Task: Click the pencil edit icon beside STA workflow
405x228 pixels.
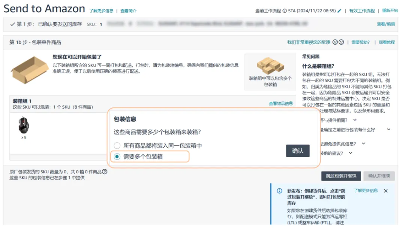Action: point(339,11)
